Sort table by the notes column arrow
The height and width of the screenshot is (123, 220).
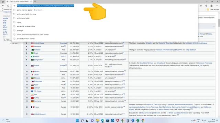214,26
